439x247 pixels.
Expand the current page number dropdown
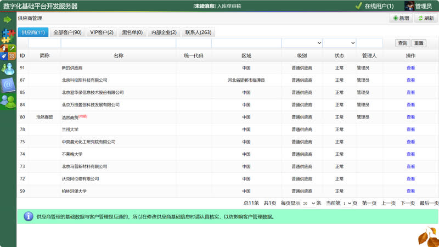coord(346,203)
